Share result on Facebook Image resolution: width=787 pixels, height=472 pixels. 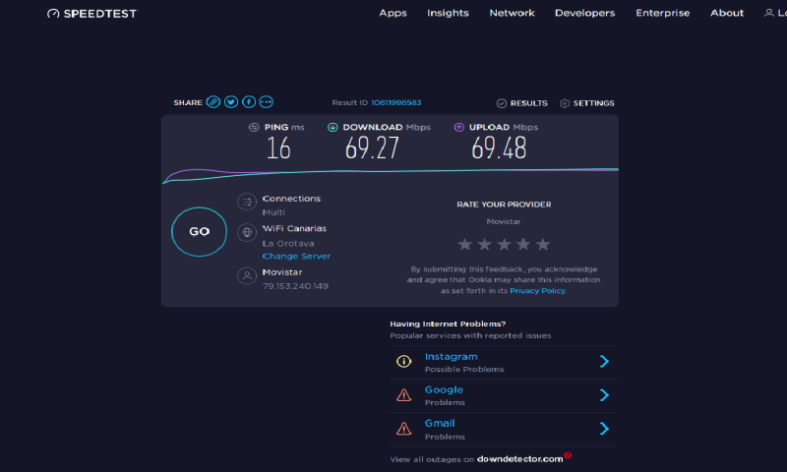tap(249, 102)
